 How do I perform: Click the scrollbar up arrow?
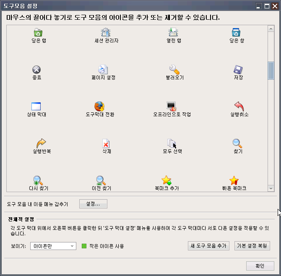click(x=271, y=29)
